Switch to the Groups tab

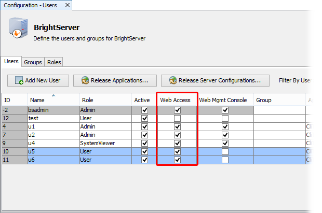point(33,62)
